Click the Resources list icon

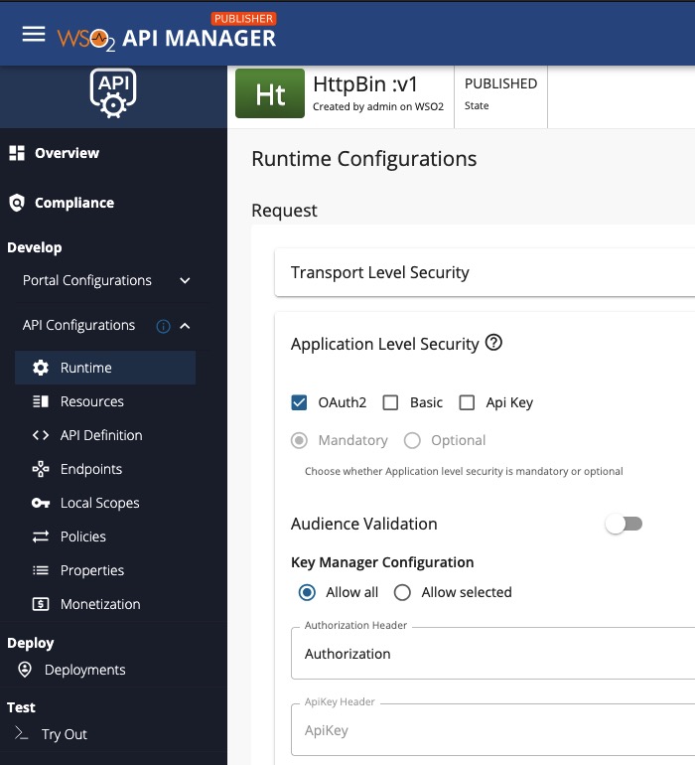tap(41, 401)
